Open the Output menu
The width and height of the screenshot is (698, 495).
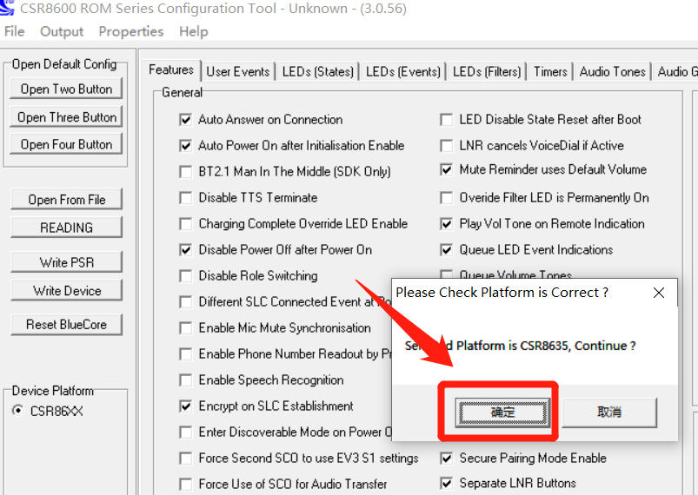(62, 31)
